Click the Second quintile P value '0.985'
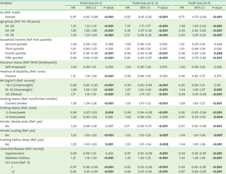Screen dimensions: 226x174 pos(109,44)
